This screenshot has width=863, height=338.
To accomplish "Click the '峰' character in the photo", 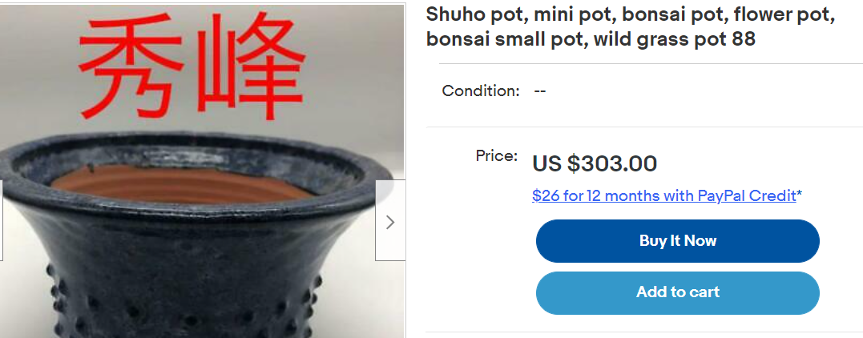I will tap(251, 67).
